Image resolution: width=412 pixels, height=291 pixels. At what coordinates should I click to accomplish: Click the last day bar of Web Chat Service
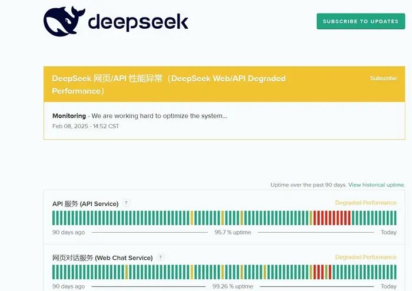coord(395,272)
